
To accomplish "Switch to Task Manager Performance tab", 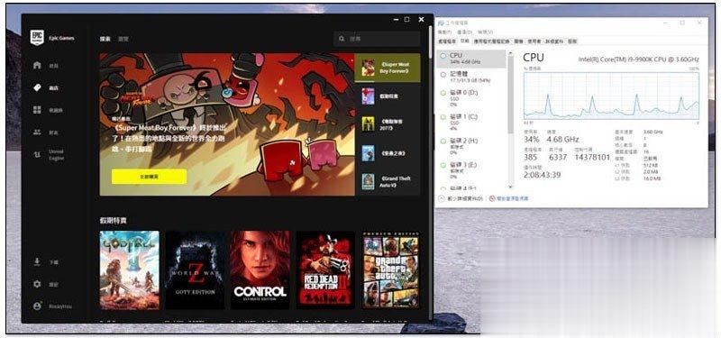I will 465,41.
